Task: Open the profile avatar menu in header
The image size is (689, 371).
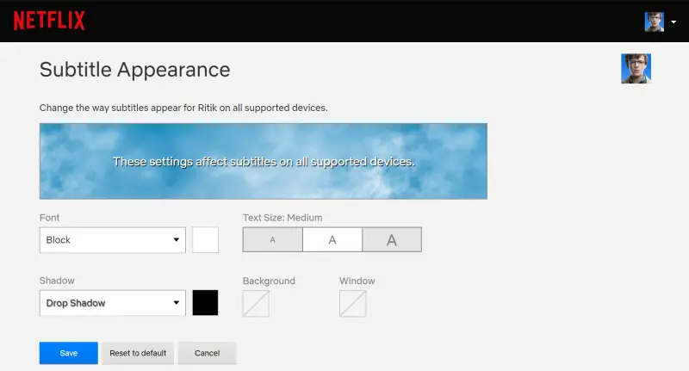Action: coord(654,22)
